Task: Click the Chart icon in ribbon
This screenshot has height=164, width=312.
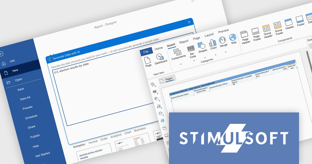Action: pyautogui.click(x=213, y=43)
